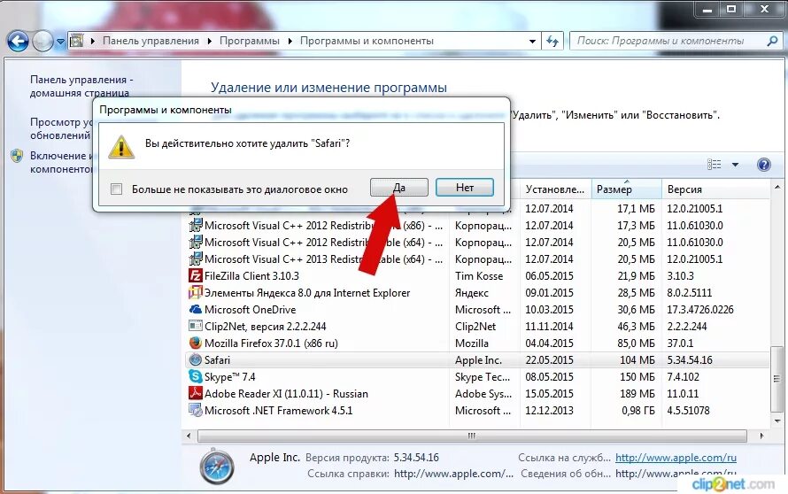Select Программы breadcrumb
The width and height of the screenshot is (788, 494).
[250, 41]
